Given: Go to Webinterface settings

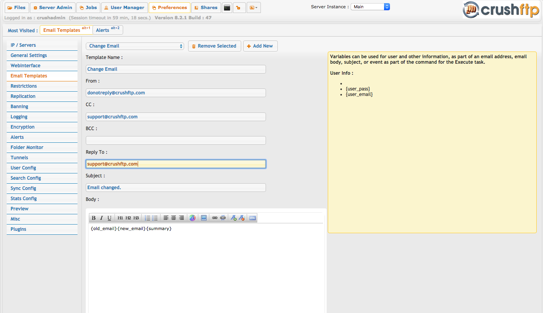Looking at the screenshot, I should pyautogui.click(x=42, y=66).
